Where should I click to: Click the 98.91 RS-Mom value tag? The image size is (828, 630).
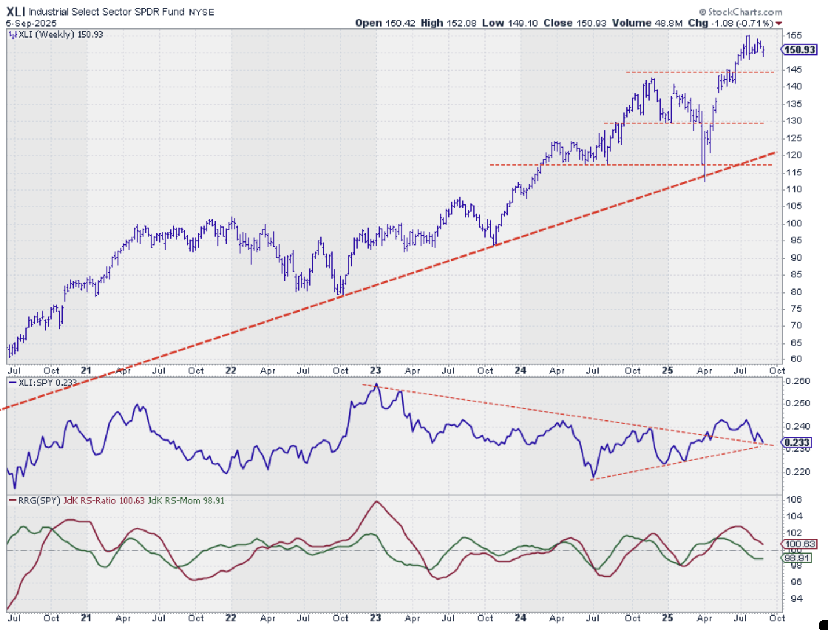tap(797, 558)
